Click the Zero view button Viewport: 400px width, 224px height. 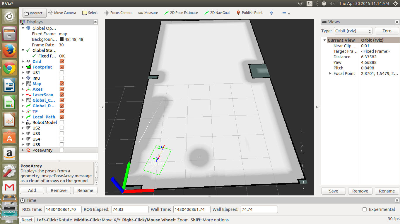coord(387,31)
